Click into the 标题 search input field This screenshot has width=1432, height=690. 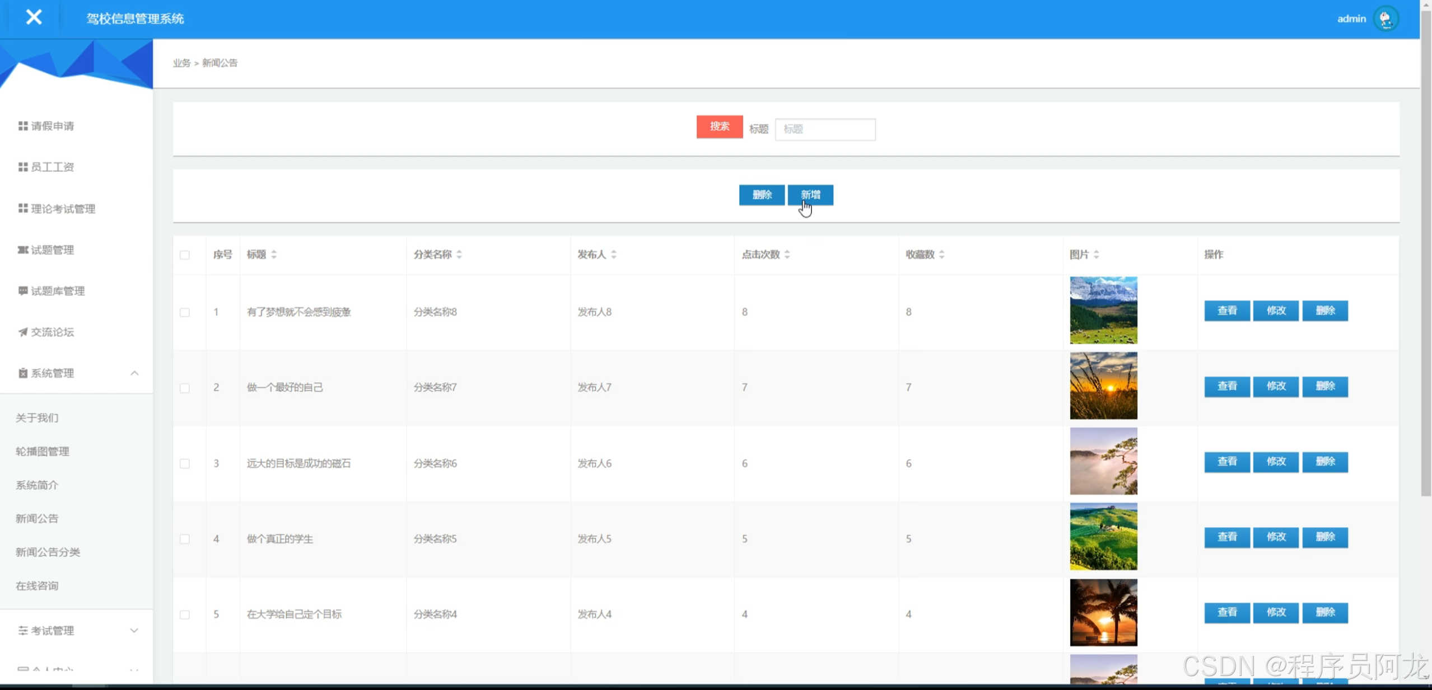point(825,129)
